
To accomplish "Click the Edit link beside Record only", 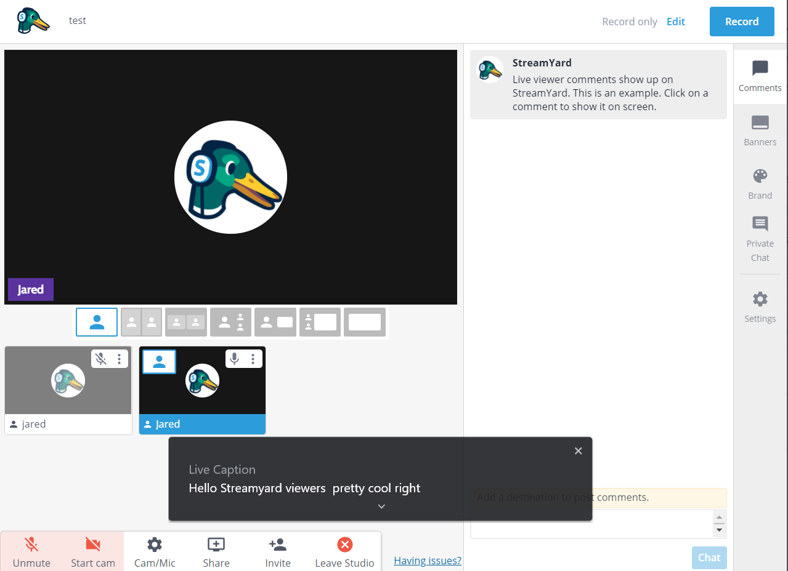I will tap(676, 22).
